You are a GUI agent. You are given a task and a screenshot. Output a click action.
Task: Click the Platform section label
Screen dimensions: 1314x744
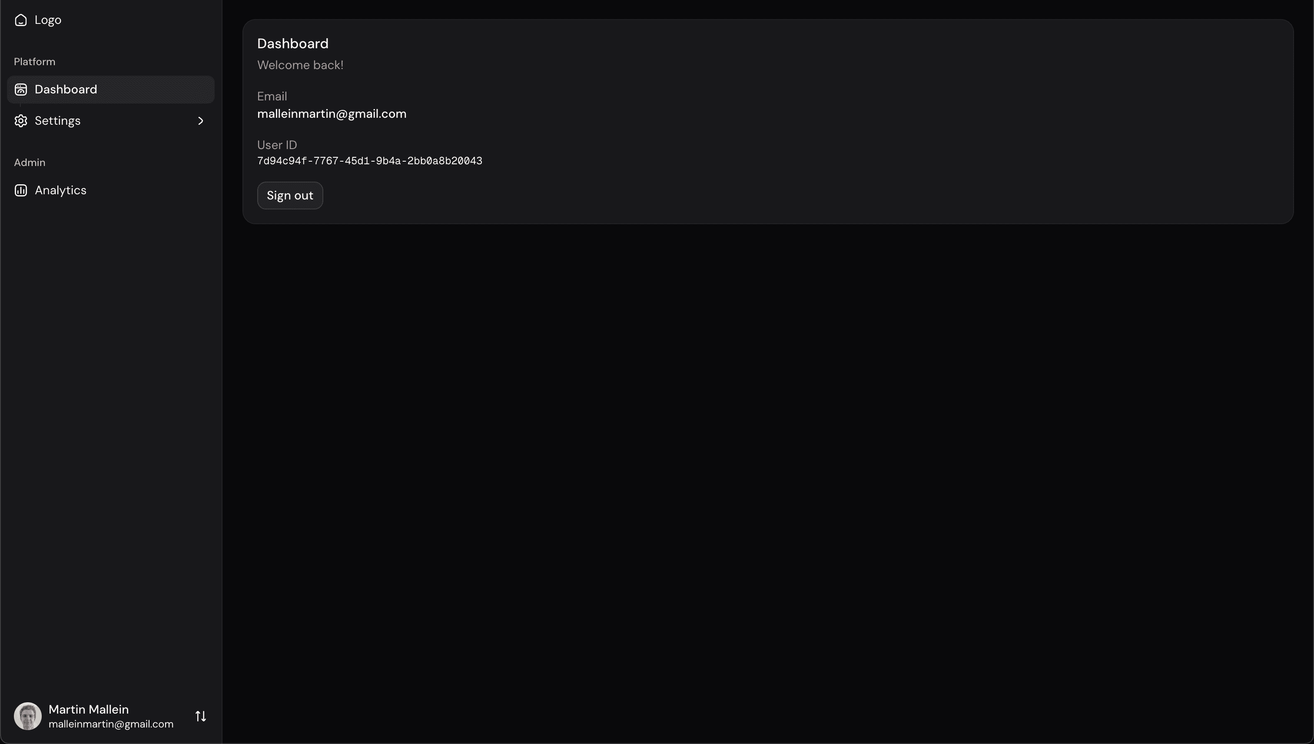pos(35,61)
